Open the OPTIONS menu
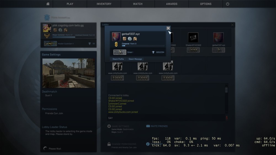 pyautogui.click(x=206, y=4)
